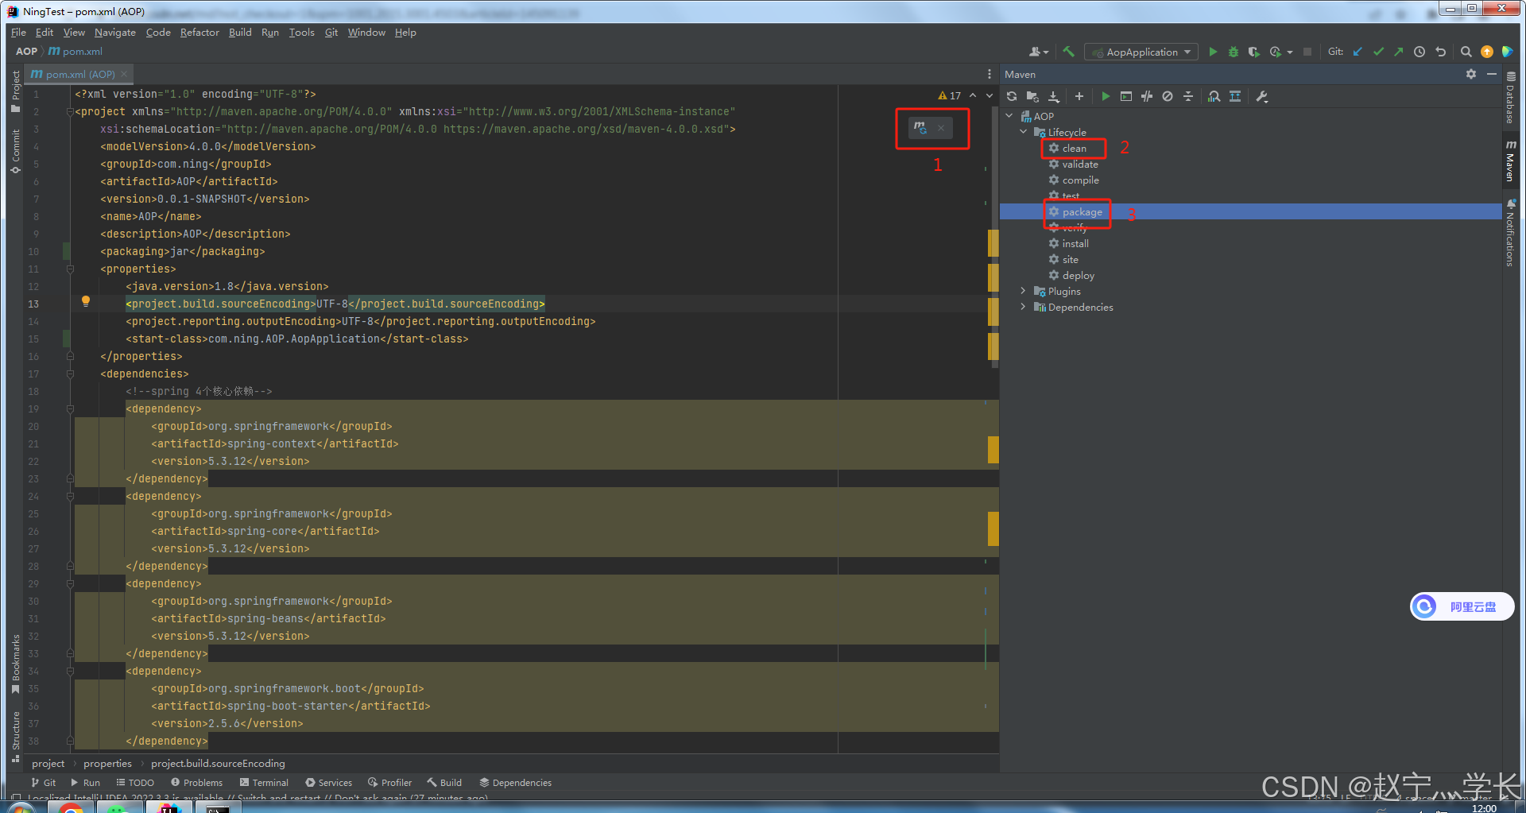Image resolution: width=1526 pixels, height=813 pixels.
Task: Click project.build.sourceEncoding breadcrumb
Action: coord(218,764)
